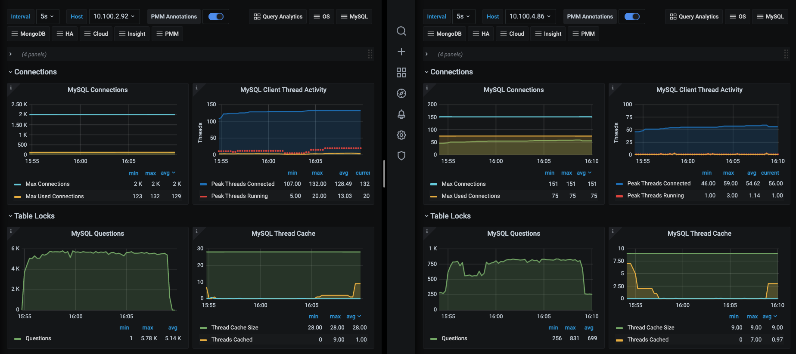Viewport: 796px width, 354px height.
Task: Sort by current column in right Thread Activity legend
Action: tap(770, 173)
